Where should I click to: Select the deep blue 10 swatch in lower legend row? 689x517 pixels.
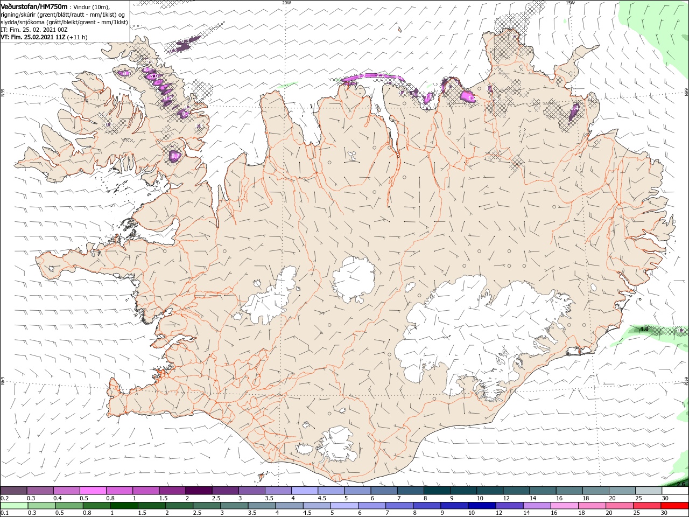pos(482,506)
